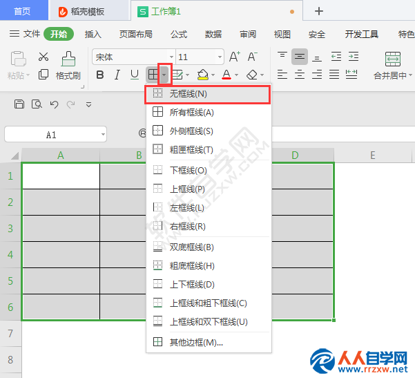Decrease font size with A- icon
The image size is (415, 378).
[253, 57]
